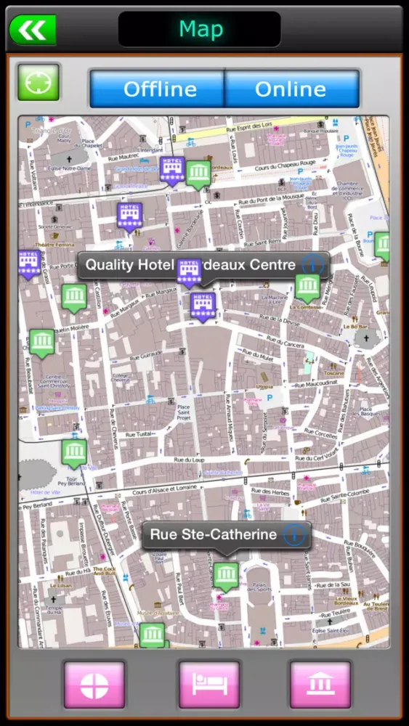The image size is (409, 726).
Task: Tap the 'Le Liban' restaurant label
Action: pyautogui.click(x=60, y=584)
